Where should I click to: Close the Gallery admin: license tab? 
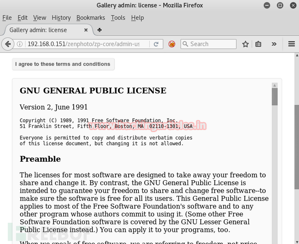[x=86, y=30]
